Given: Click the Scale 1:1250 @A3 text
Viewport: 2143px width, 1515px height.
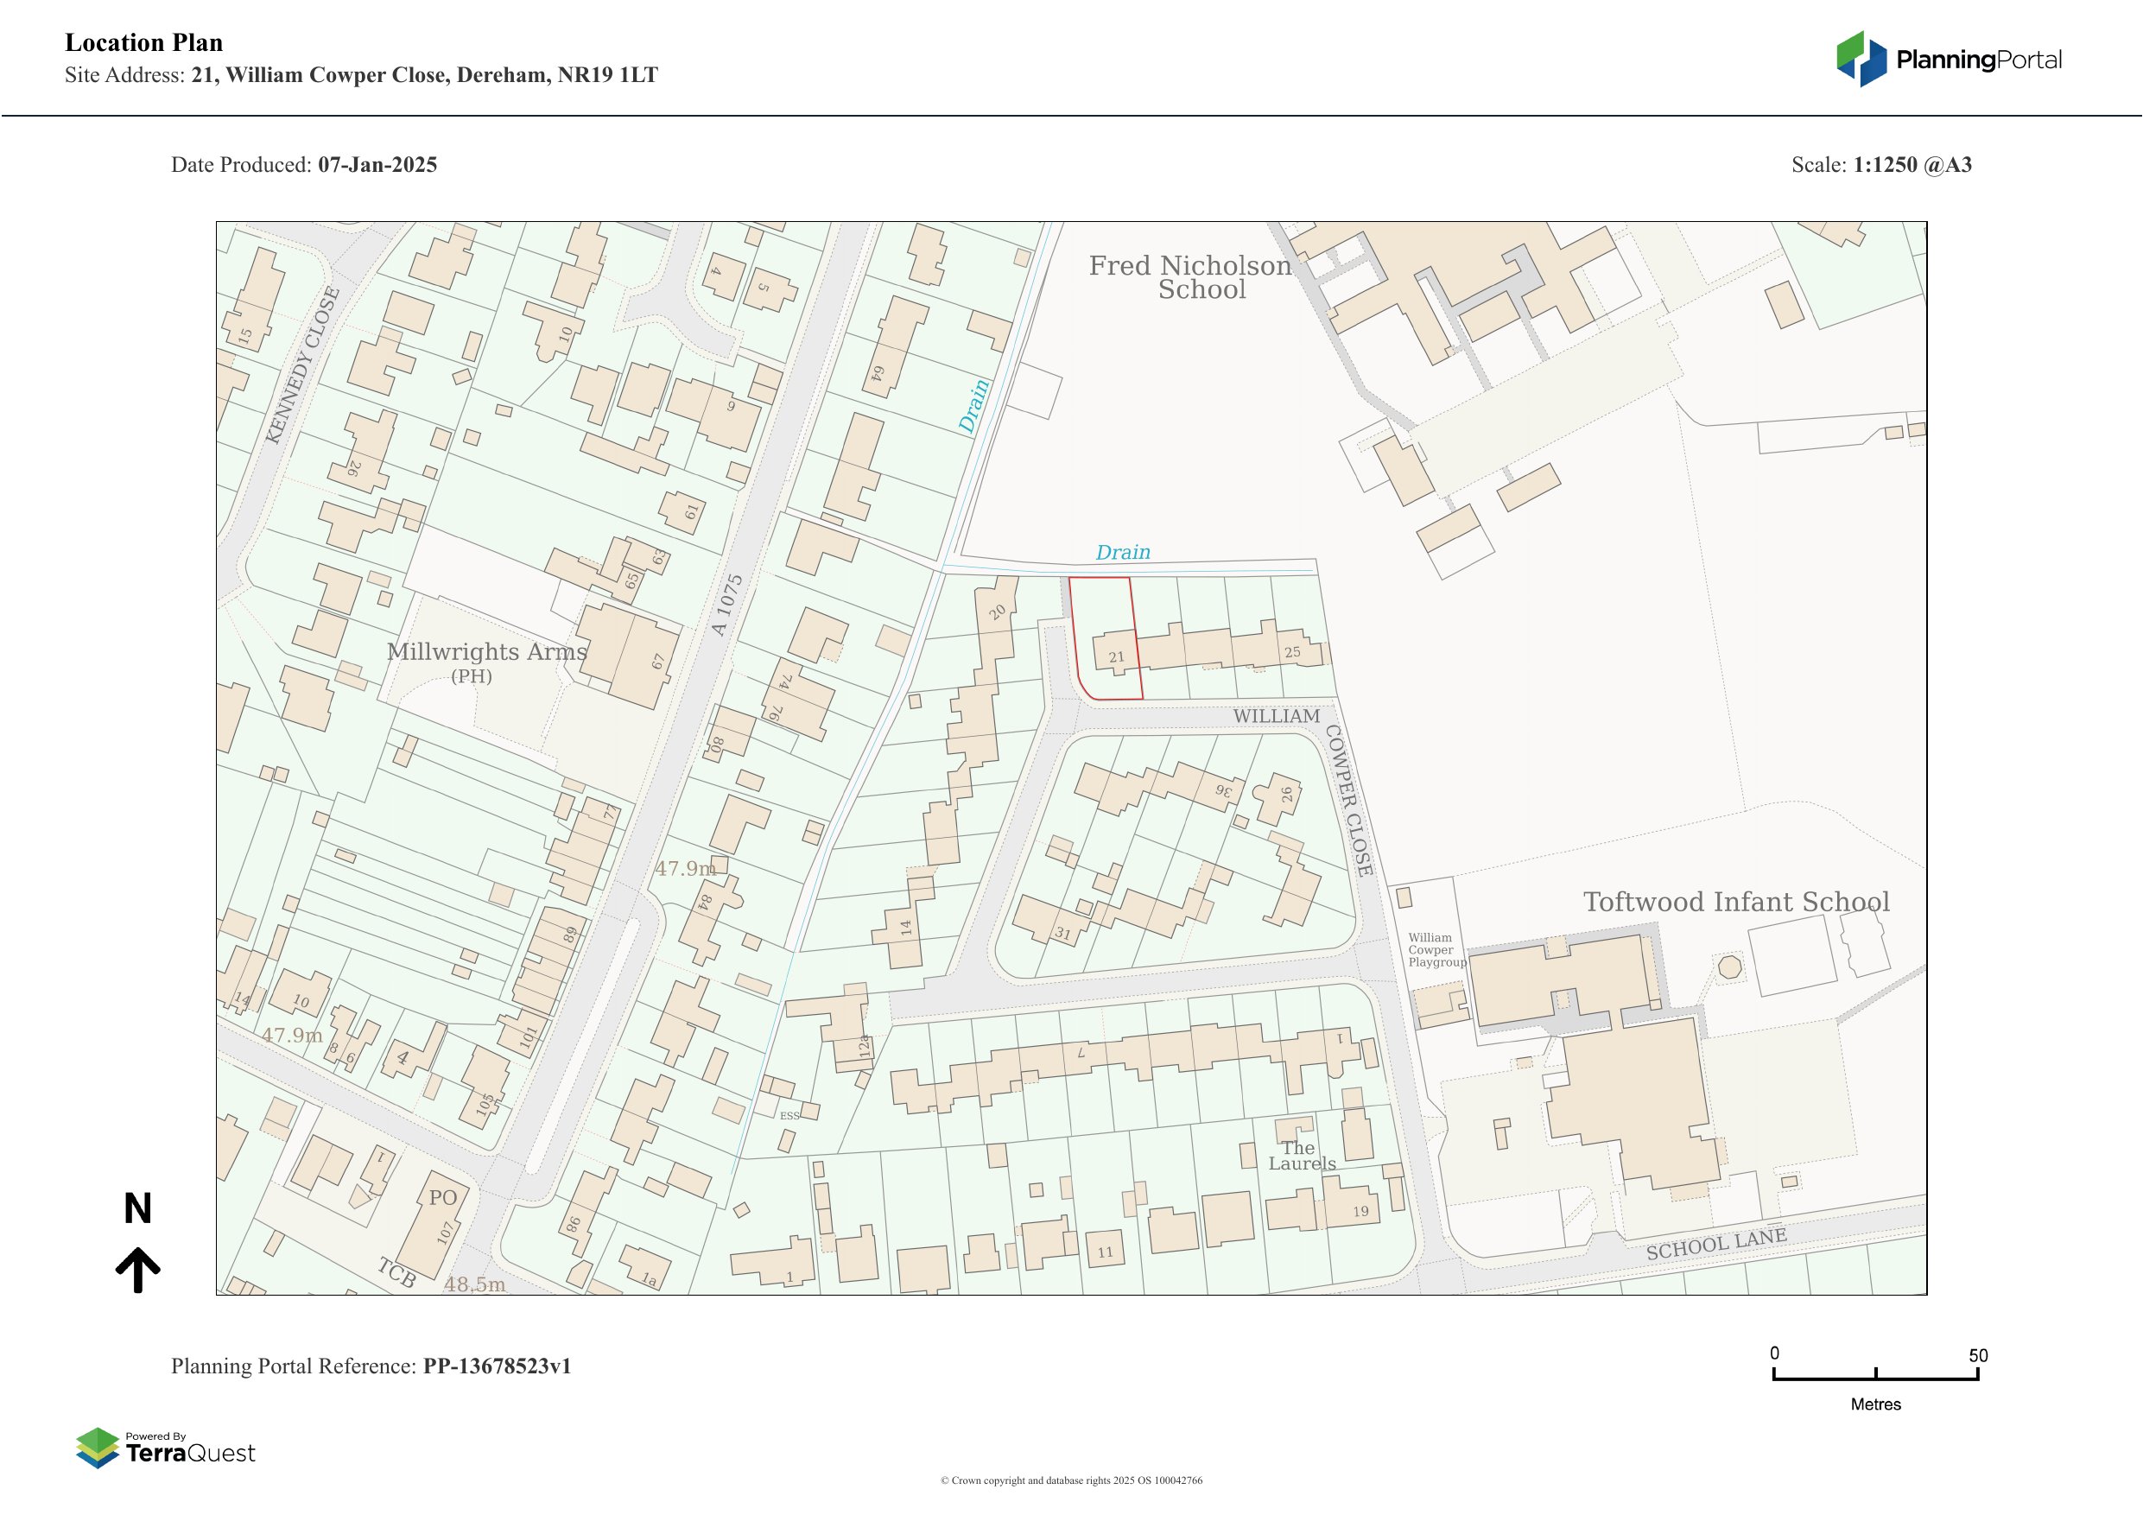Looking at the screenshot, I should pos(1880,164).
